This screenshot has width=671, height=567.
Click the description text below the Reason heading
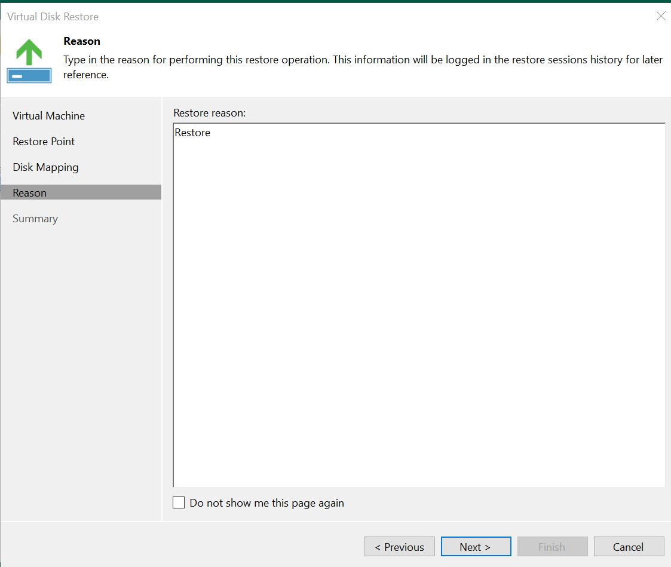(359, 60)
